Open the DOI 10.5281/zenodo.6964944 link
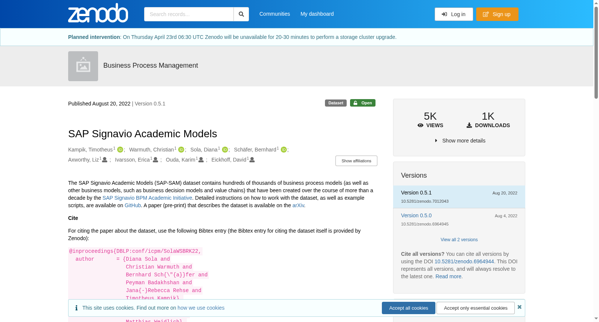The height and width of the screenshot is (322, 599). tap(464, 261)
